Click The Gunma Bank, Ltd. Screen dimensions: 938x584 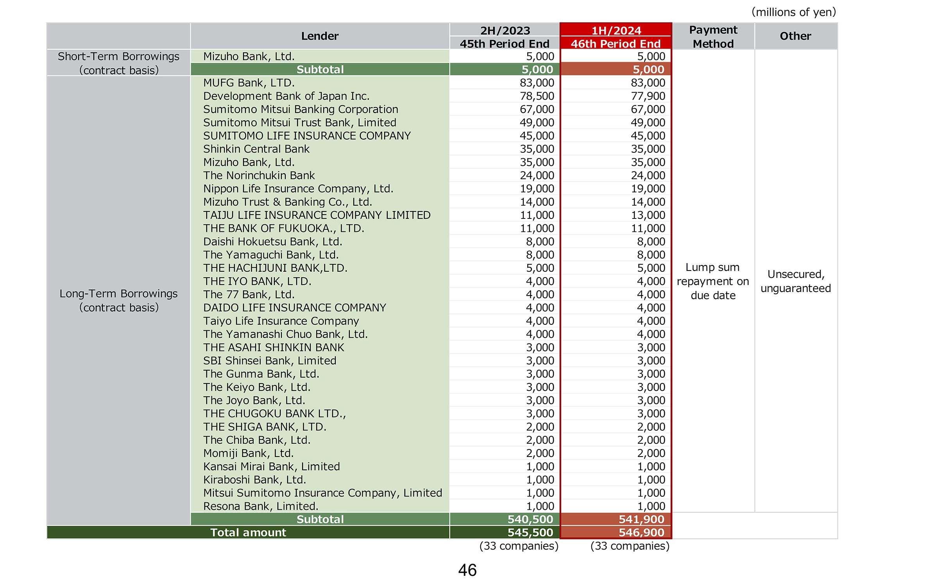click(x=261, y=374)
